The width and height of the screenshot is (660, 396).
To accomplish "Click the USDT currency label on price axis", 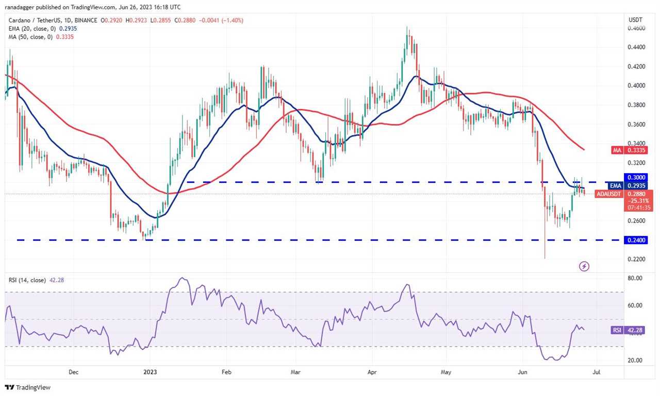I will [x=635, y=20].
